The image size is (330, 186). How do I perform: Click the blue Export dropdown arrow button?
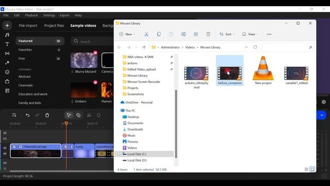322,115
